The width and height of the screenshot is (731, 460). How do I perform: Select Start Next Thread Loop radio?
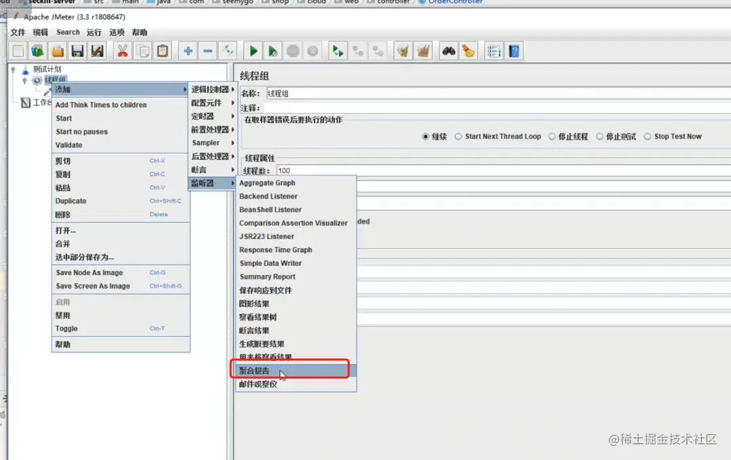pos(458,136)
